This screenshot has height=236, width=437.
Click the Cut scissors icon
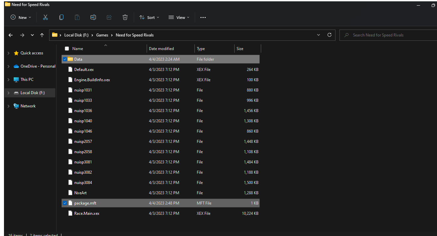tap(45, 17)
